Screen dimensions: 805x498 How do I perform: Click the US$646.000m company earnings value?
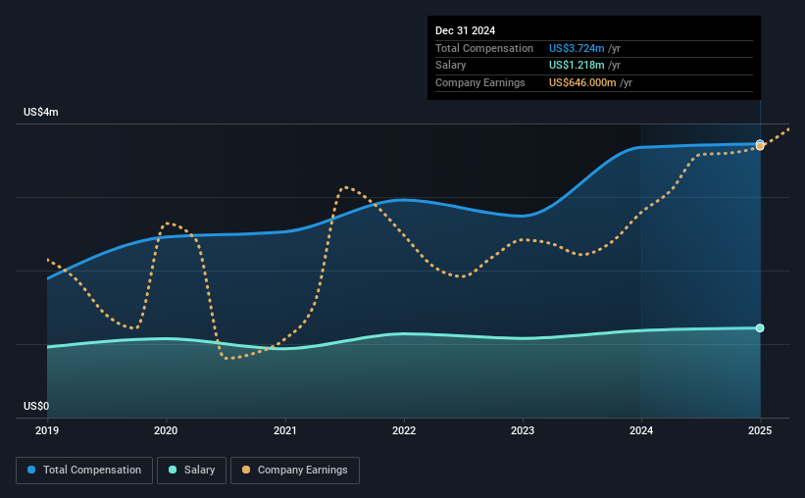click(x=582, y=82)
